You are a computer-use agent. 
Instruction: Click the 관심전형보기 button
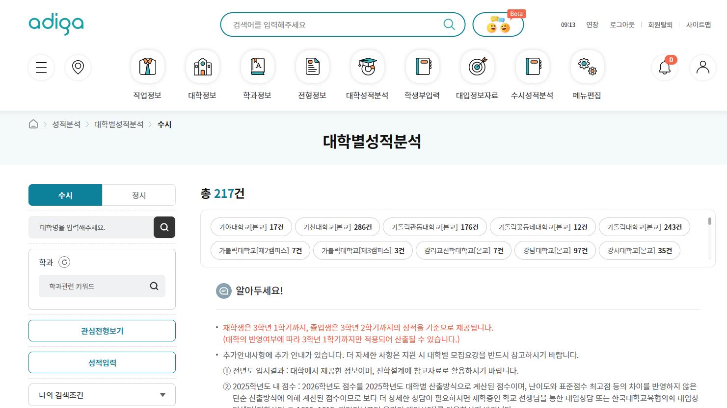(x=102, y=331)
